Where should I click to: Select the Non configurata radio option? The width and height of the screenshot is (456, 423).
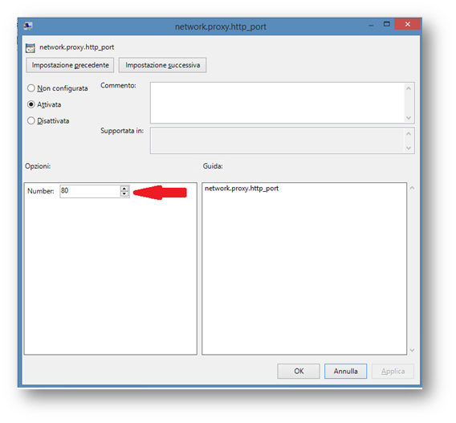click(31, 88)
